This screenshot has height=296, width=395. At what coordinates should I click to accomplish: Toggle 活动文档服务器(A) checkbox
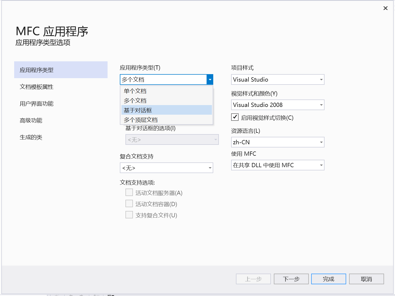tap(129, 192)
